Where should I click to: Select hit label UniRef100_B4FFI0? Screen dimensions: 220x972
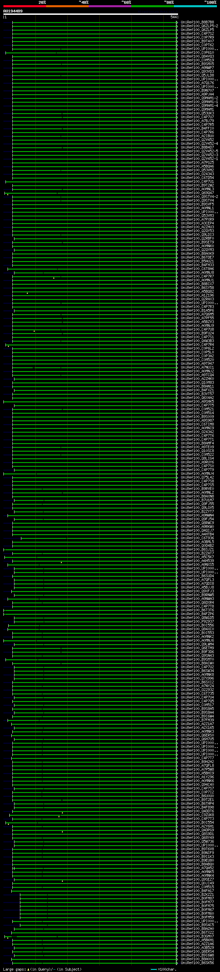(x=197, y=128)
